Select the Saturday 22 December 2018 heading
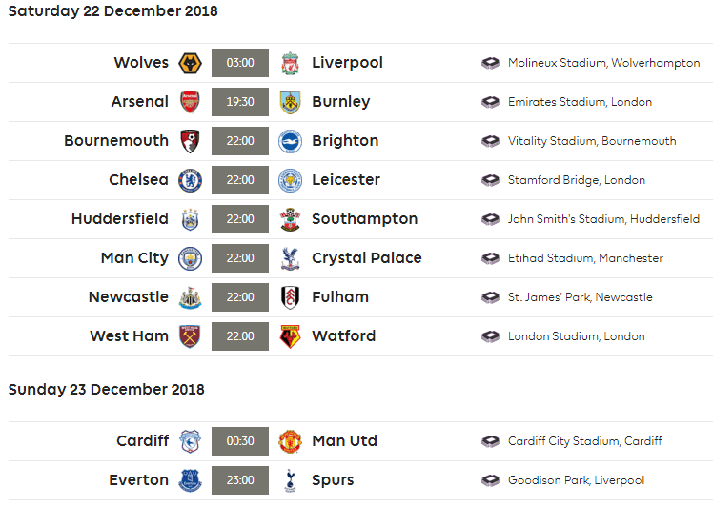Viewport: 713px width, 507px height. pyautogui.click(x=112, y=10)
